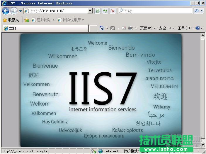
Task: Open search provider options dropdown
Action: tap(202, 11)
